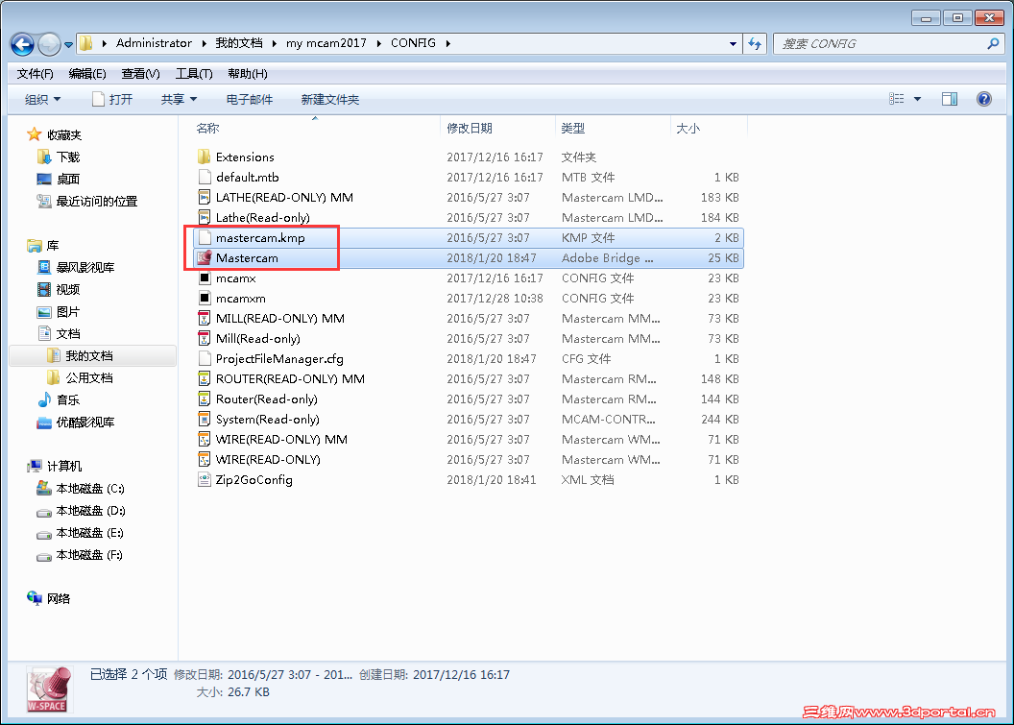Select the System(Read-only) file icon
This screenshot has width=1014, height=725.
[205, 419]
